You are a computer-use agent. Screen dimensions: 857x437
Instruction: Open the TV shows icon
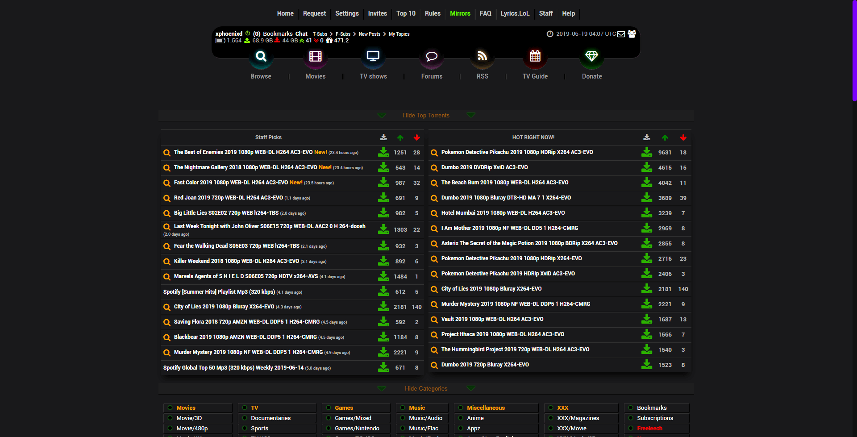point(373,57)
